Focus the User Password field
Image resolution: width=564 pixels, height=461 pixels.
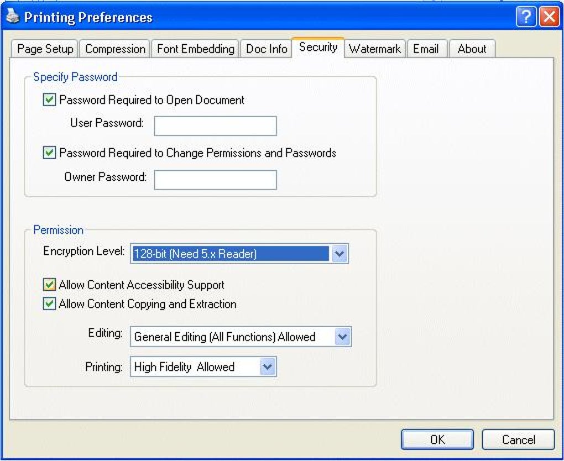[215, 126]
